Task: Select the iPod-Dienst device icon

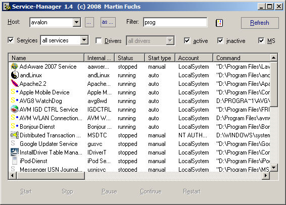Action: [x=15, y=161]
